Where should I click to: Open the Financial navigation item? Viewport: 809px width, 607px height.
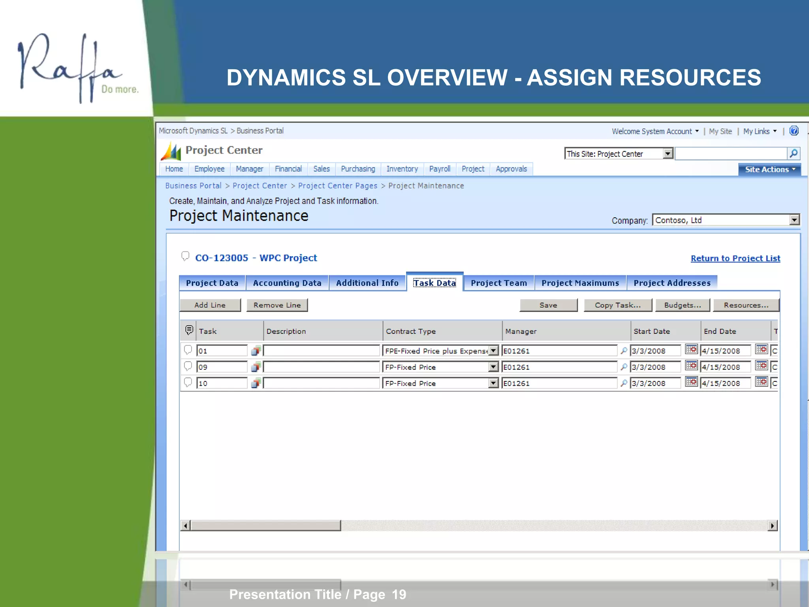pyautogui.click(x=288, y=169)
